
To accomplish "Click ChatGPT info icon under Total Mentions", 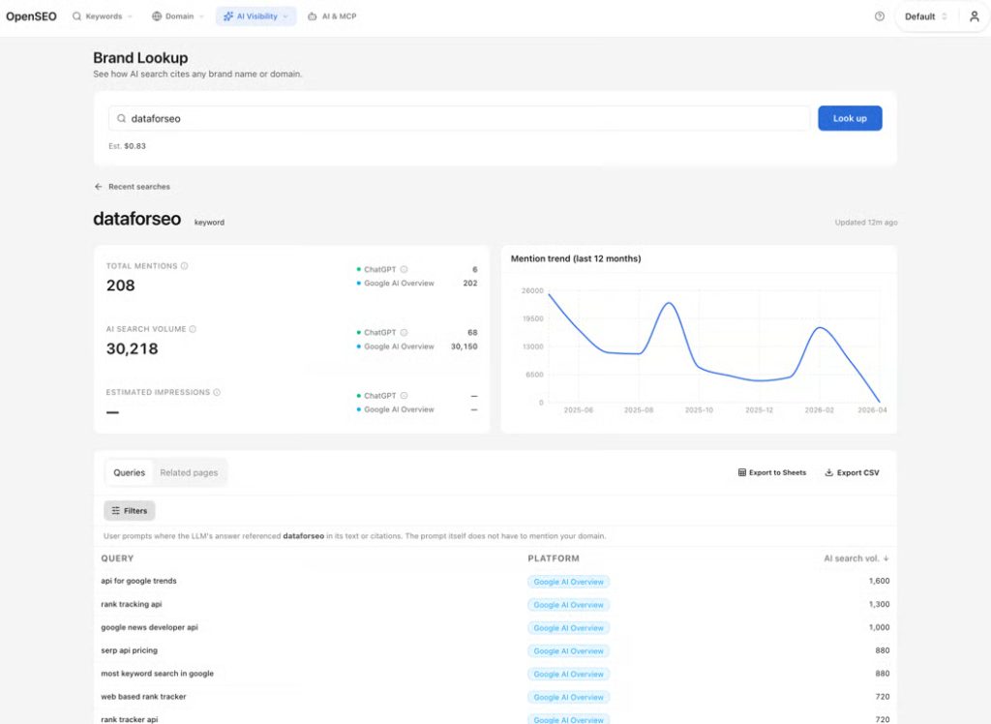I will pyautogui.click(x=404, y=269).
